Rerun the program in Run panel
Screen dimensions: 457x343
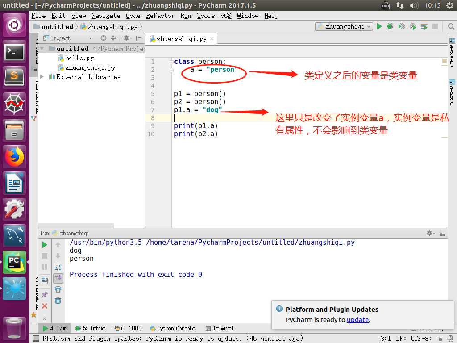click(x=45, y=245)
